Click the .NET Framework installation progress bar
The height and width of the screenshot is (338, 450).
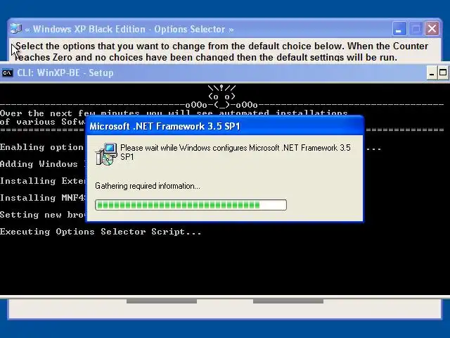(x=191, y=205)
